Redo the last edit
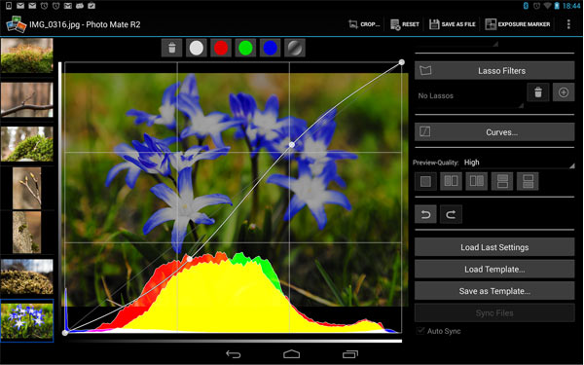The image size is (584, 365). click(x=451, y=214)
